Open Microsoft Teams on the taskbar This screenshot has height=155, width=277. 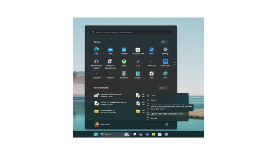147,134
